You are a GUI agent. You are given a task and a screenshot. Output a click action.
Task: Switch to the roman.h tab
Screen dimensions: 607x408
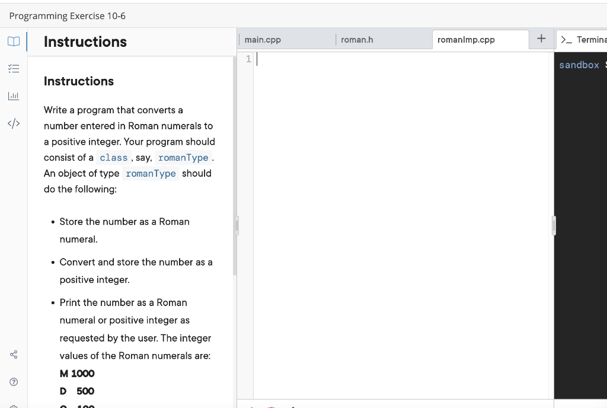[x=357, y=39]
